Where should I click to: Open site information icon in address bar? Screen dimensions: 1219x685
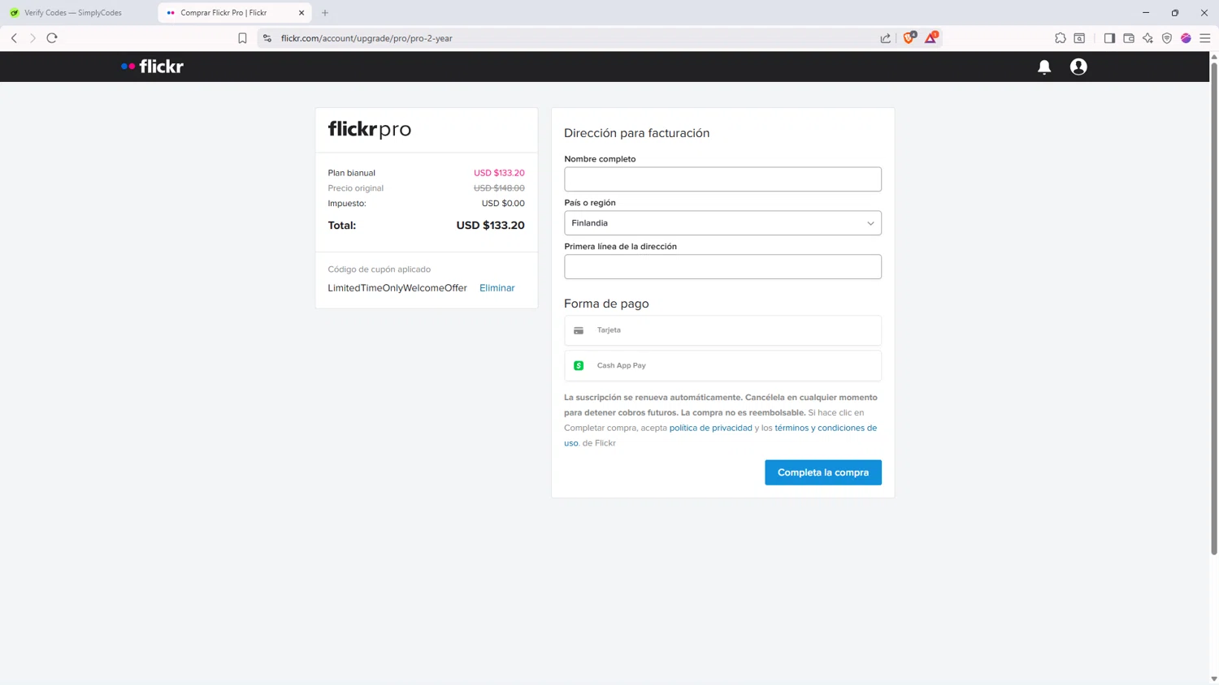[267, 38]
